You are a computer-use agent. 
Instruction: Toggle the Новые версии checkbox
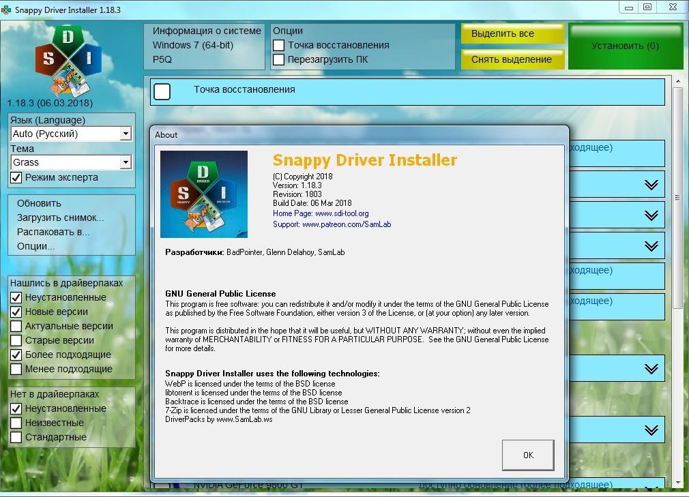pyautogui.click(x=16, y=312)
